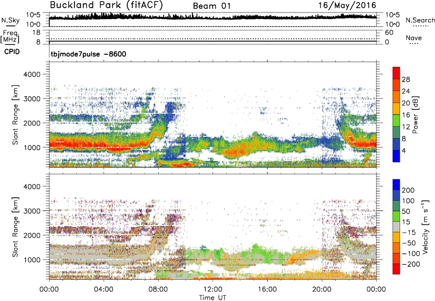Image resolution: width=435 pixels, height=301 pixels.
Task: Click the 60 tick on the Nave axis
Action: tap(389, 33)
